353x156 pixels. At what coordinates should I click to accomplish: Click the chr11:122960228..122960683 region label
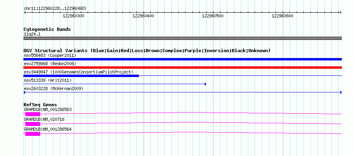point(55,8)
